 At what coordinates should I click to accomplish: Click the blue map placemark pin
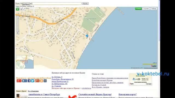(87, 36)
